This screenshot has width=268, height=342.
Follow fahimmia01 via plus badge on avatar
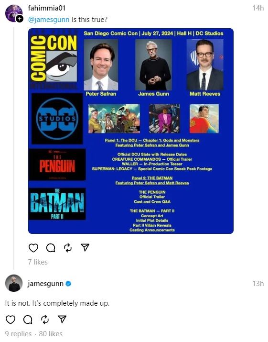[x=20, y=19]
